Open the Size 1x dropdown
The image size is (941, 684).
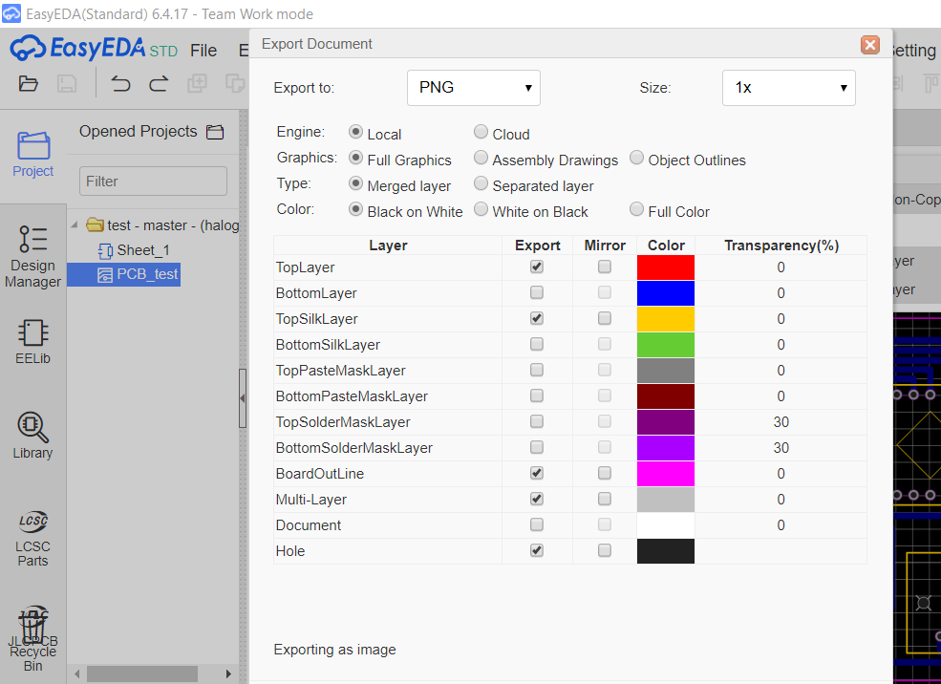788,88
